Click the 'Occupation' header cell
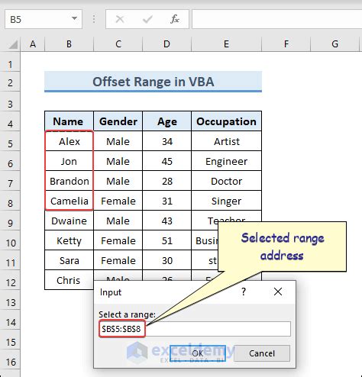Viewport: 362px width, 377px height. 226,121
